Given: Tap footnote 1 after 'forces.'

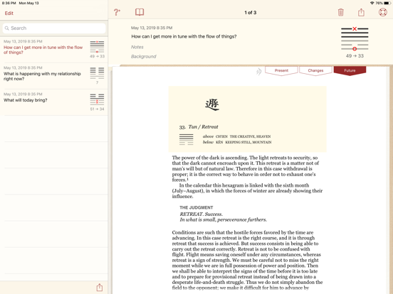Looking at the screenshot, I should (x=187, y=179).
